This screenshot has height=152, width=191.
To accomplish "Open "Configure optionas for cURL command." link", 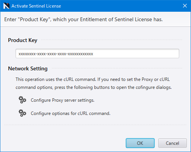I will tap(70, 113).
